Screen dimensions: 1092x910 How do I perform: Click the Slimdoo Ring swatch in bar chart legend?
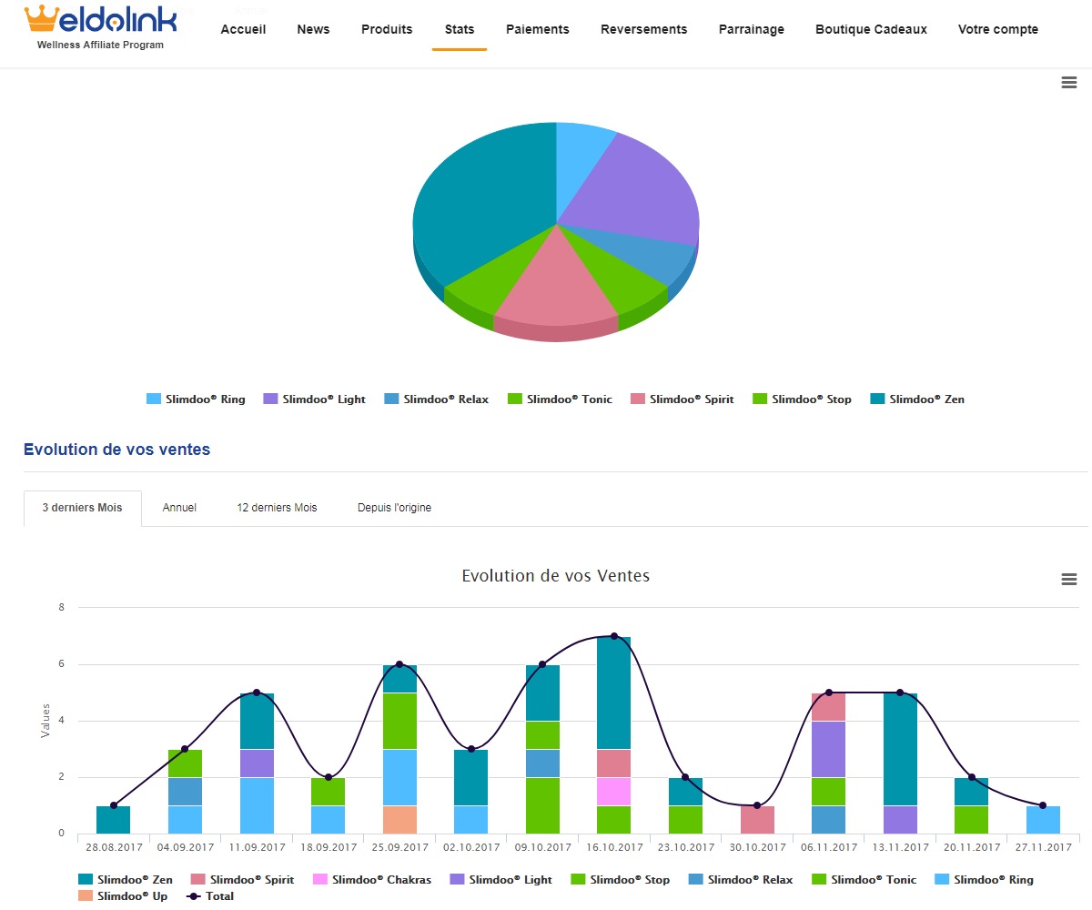941,880
